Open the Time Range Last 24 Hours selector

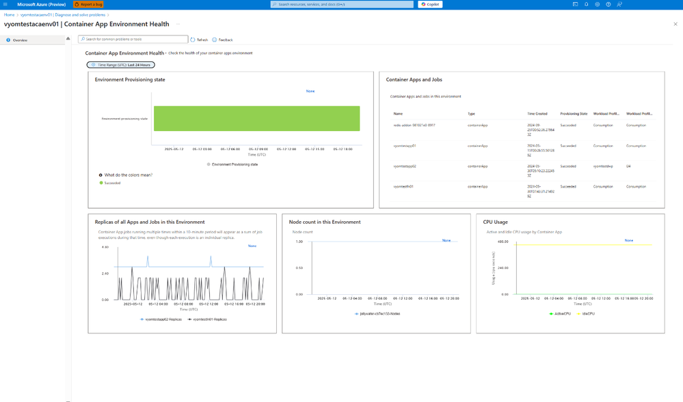coord(120,65)
